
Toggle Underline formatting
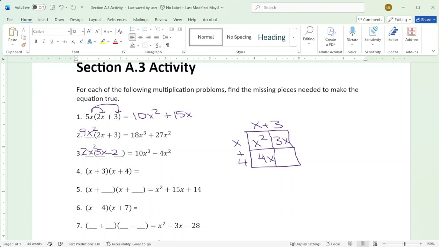(x=52, y=42)
